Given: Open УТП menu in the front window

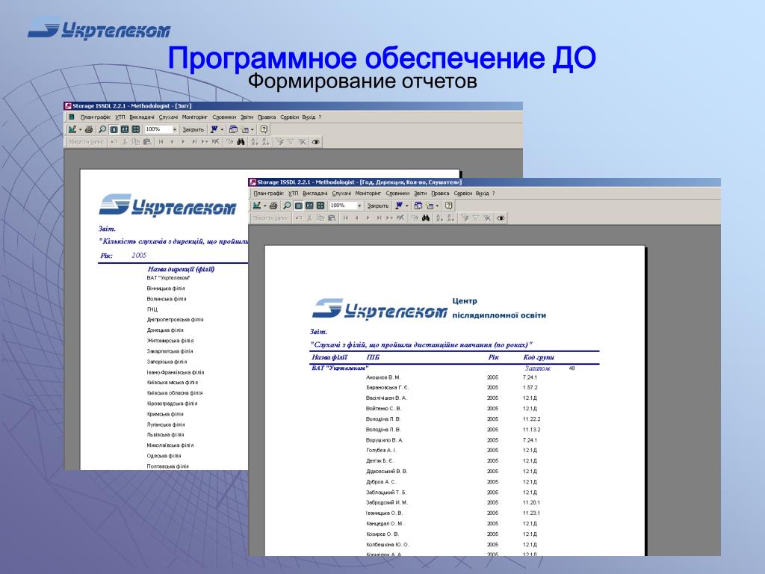Looking at the screenshot, I should (293, 194).
